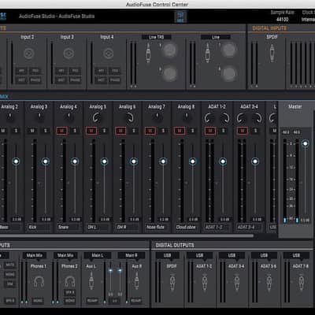Click the right pan knob of ADAT 1-2

[x=224, y=118]
